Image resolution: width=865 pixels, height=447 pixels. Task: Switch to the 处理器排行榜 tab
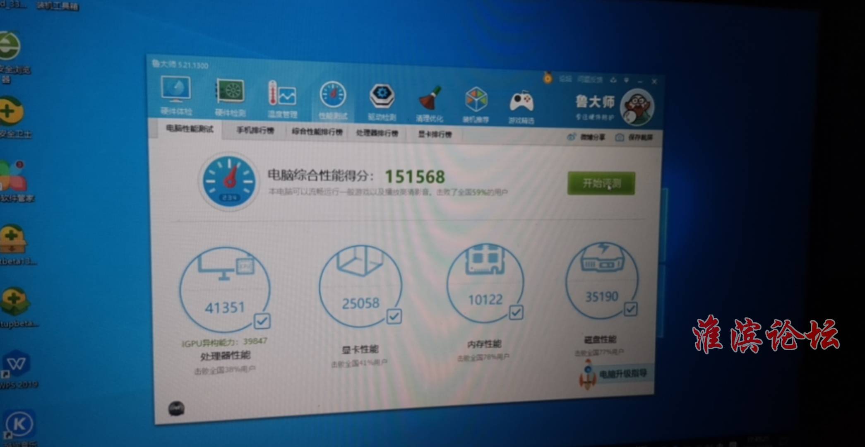coord(377,133)
